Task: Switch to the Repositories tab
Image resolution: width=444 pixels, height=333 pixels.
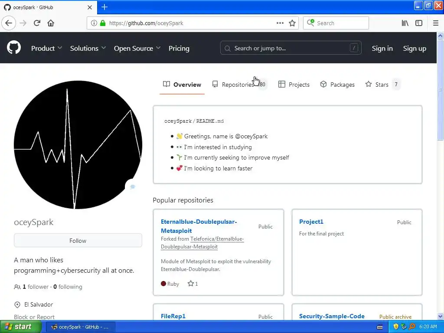Action: [x=239, y=85]
